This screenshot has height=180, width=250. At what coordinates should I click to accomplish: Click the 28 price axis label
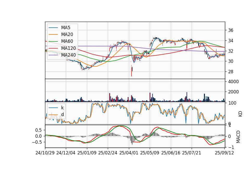tap(231, 72)
